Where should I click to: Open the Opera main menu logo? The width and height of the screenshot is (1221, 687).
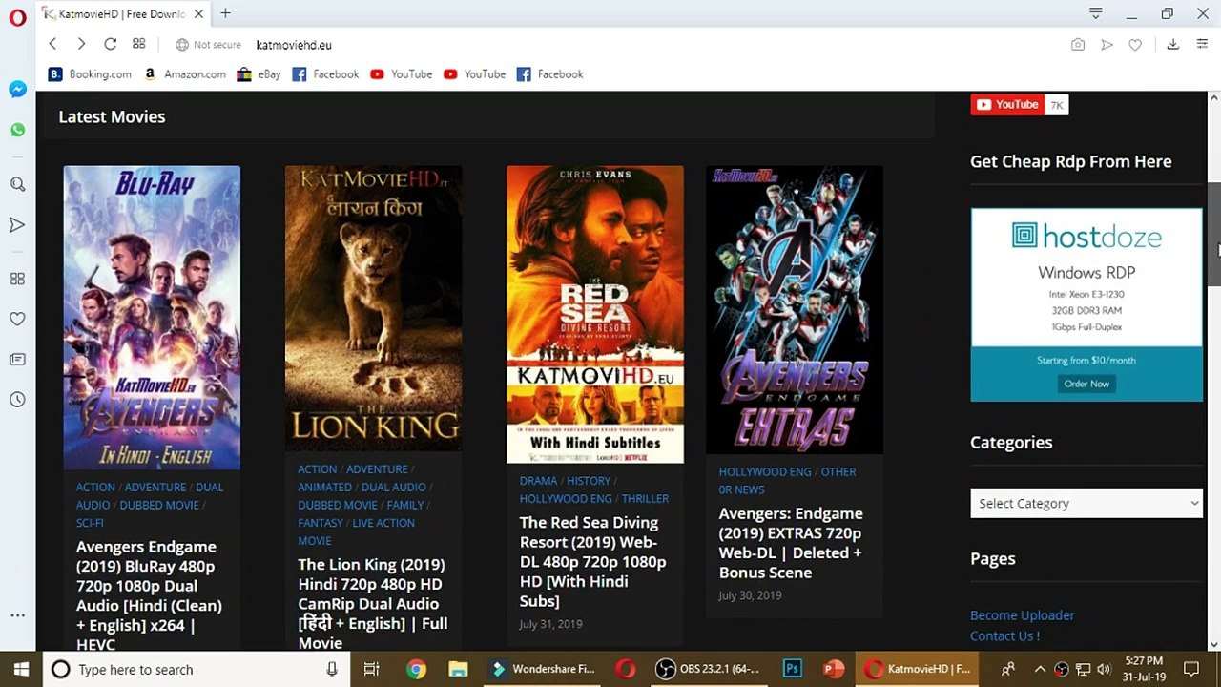(x=17, y=17)
